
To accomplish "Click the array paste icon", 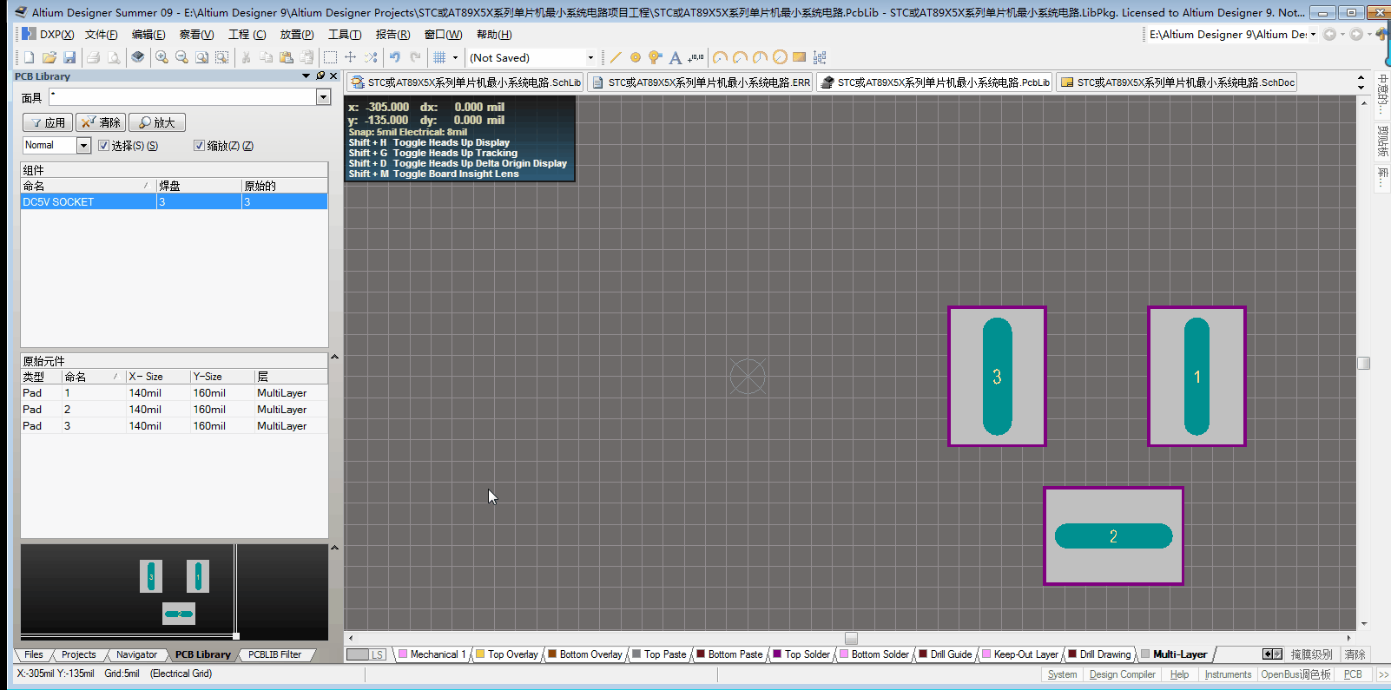I will tap(820, 57).
